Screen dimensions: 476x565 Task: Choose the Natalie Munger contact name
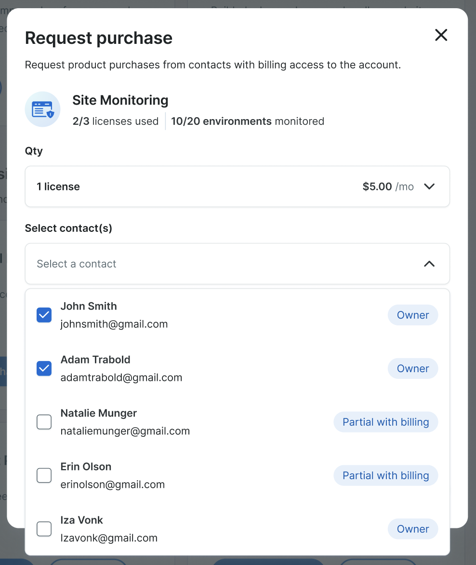click(x=99, y=413)
